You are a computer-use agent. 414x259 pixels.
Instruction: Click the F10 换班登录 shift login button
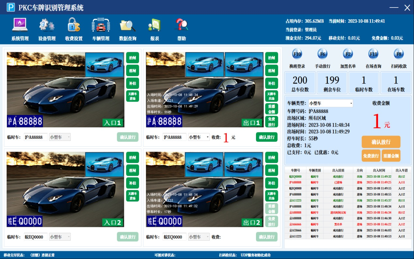(297, 54)
